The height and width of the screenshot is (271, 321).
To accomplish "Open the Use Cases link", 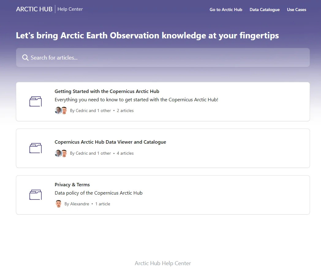I will click(x=296, y=10).
